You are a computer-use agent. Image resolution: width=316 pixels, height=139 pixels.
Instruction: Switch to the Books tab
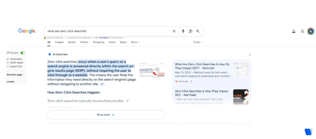coord(72,42)
